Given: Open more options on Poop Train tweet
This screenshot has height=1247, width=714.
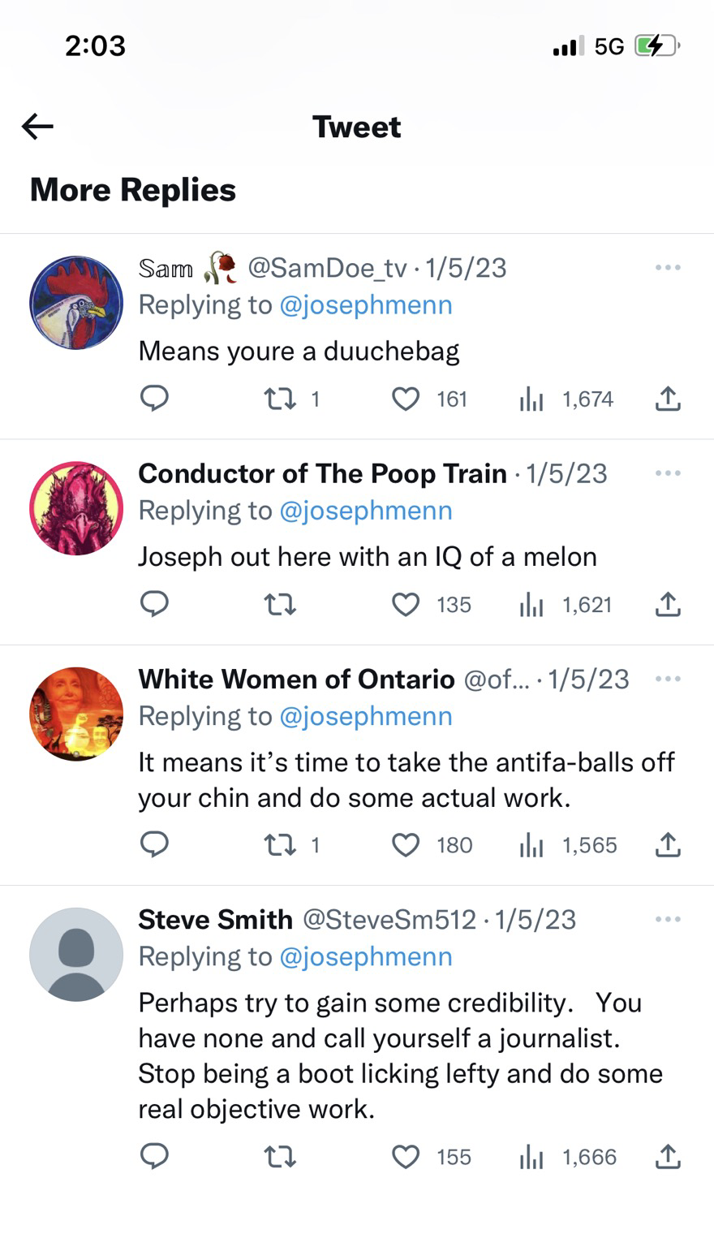Looking at the screenshot, I should (667, 472).
